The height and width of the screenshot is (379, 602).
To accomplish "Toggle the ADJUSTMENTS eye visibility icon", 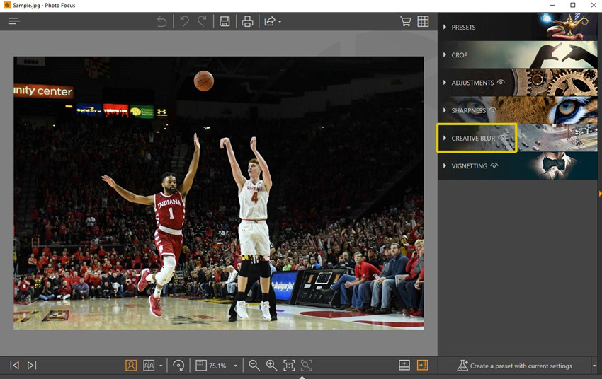I will (x=501, y=82).
